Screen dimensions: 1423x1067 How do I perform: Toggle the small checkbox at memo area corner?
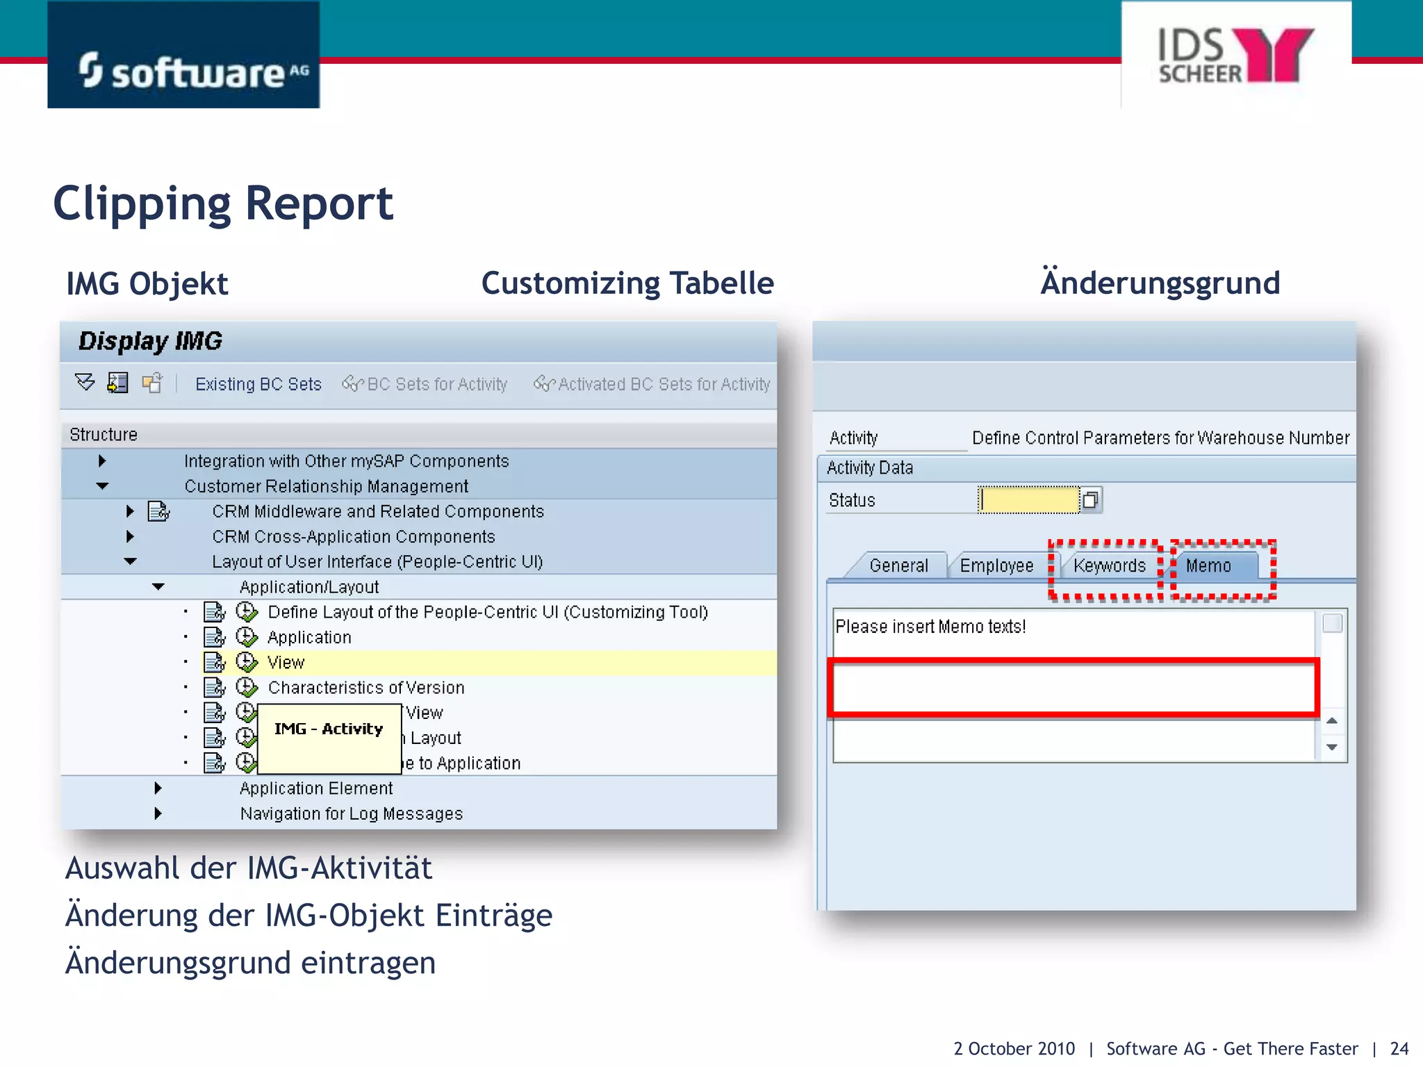point(1332,623)
